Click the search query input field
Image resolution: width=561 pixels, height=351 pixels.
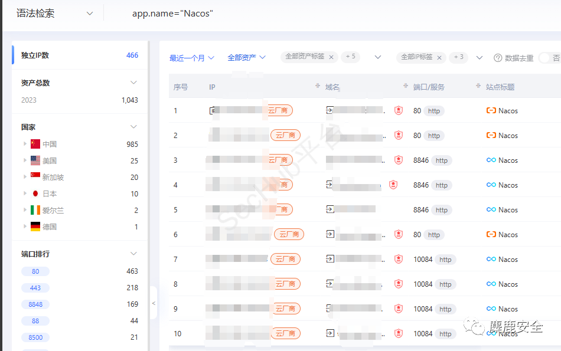click(295, 14)
